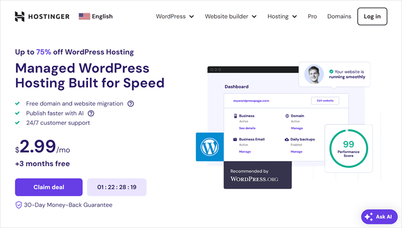Image resolution: width=402 pixels, height=228 pixels.
Task: Click the Recommended by WordPress.org badge
Action: [258, 175]
